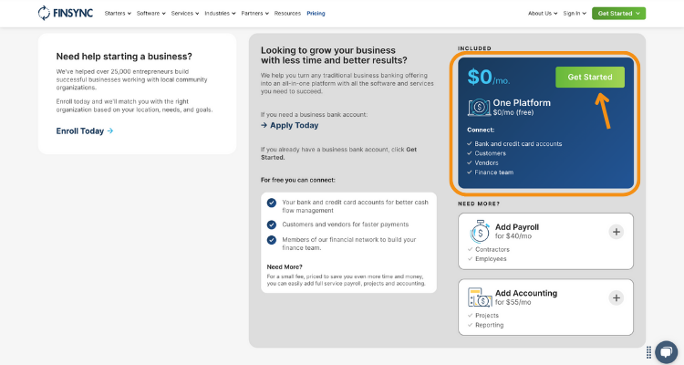
Task: Click 'Projects' under Add Accounting
Action: 487,315
